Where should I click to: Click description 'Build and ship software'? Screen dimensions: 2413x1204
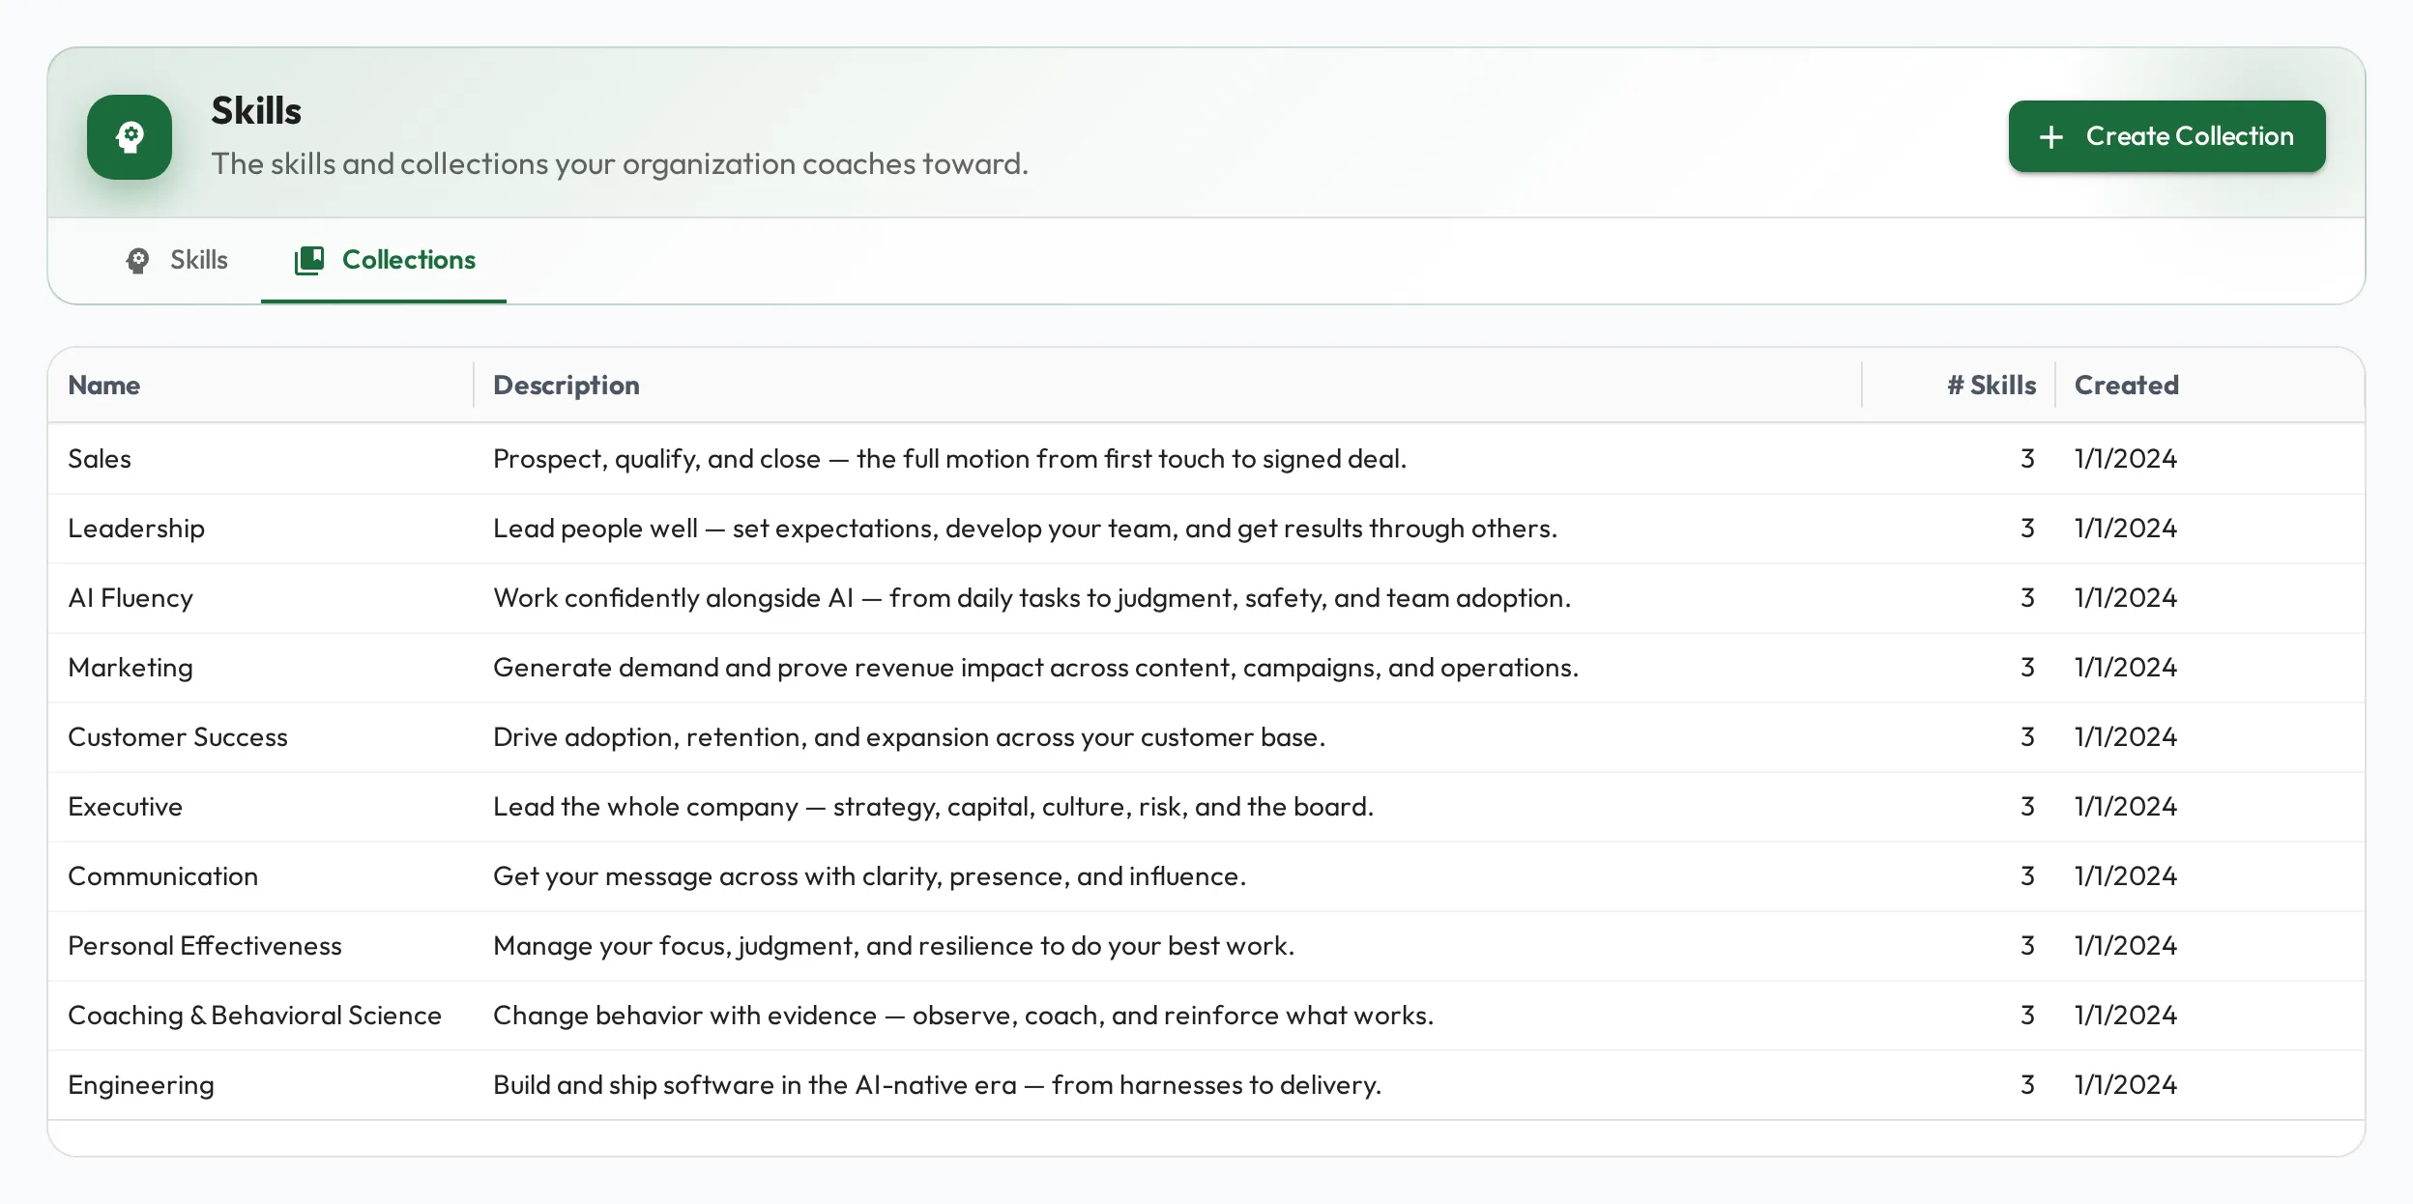coord(937,1084)
